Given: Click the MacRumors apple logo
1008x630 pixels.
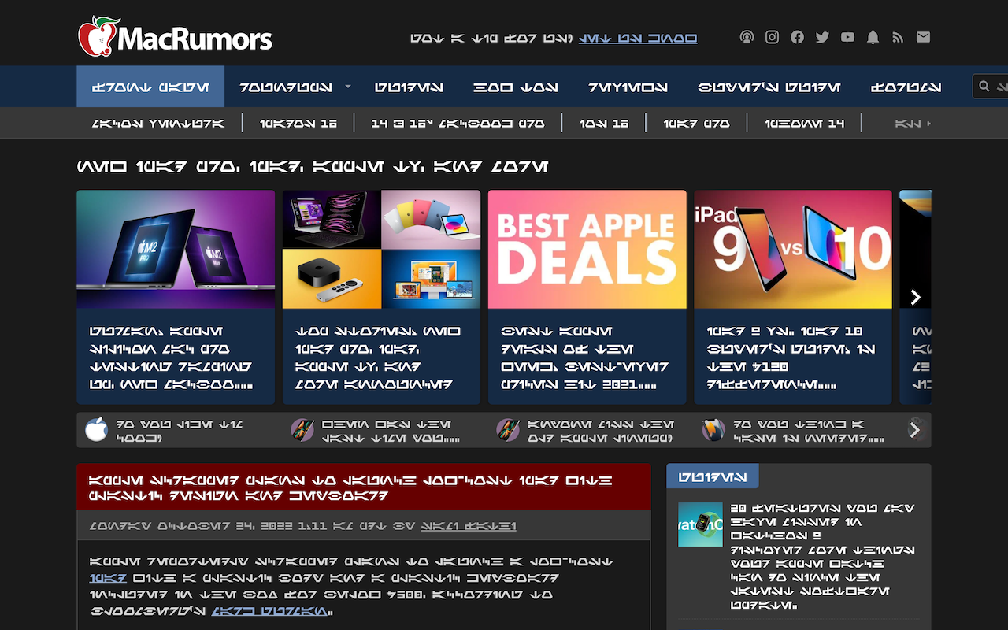Looking at the screenshot, I should pyautogui.click(x=98, y=36).
